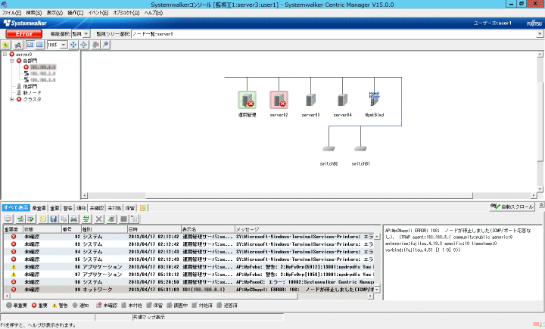Click the magnifier find icon in the map toolbar
The width and height of the screenshot is (545, 329).
tap(105, 45)
